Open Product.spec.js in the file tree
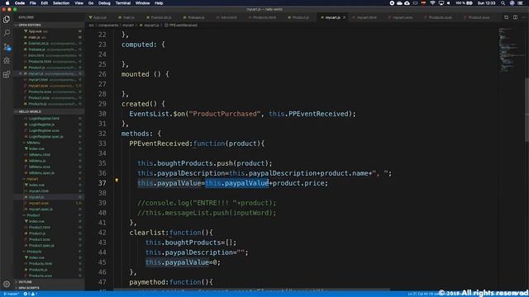This screenshot has height=297, width=529. pyautogui.click(x=41, y=246)
